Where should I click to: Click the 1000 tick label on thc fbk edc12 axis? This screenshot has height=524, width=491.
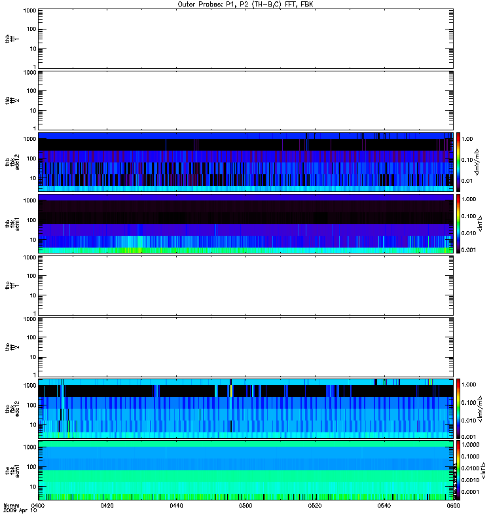click(x=29, y=386)
